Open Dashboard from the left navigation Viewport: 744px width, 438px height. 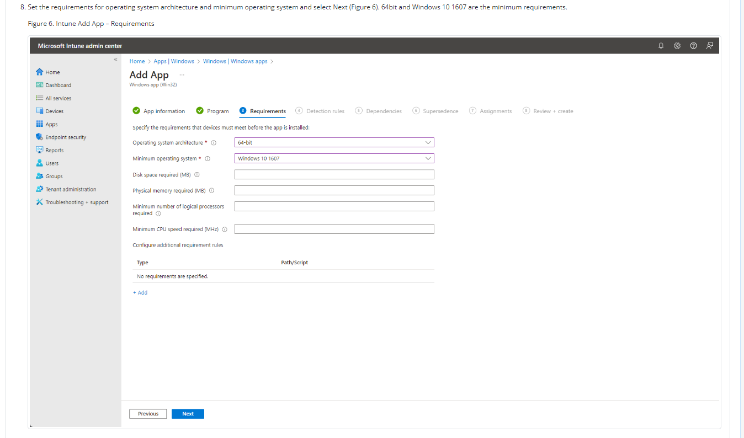pos(54,85)
